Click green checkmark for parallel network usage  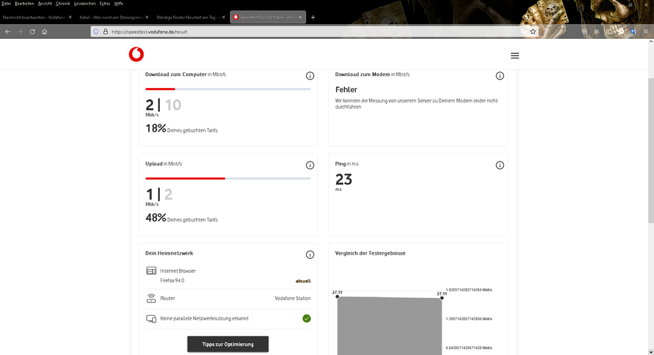click(307, 318)
